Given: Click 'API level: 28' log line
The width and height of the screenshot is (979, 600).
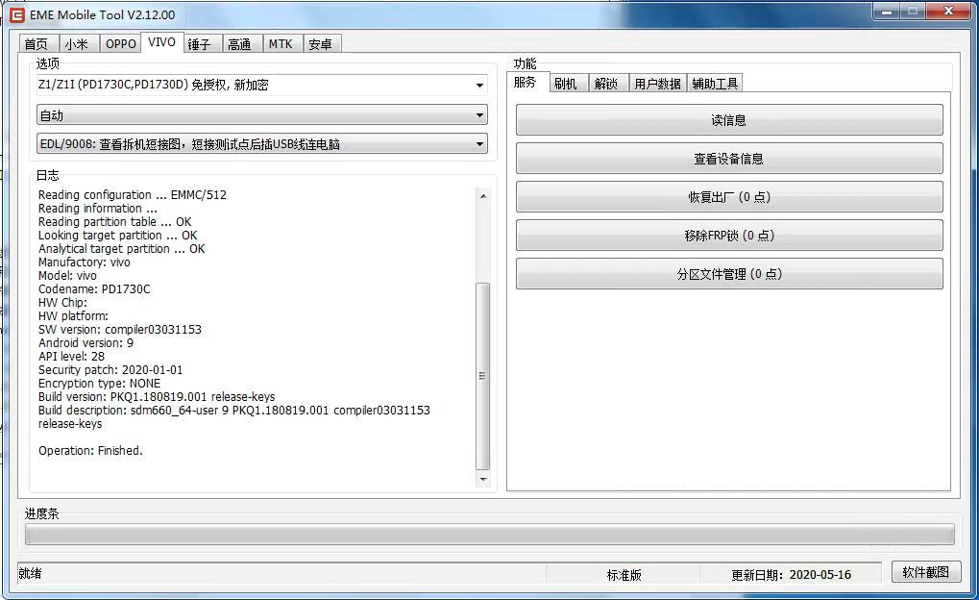Looking at the screenshot, I should 71,356.
